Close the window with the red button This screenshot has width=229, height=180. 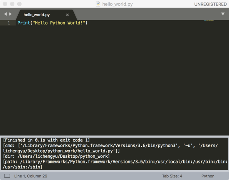pyautogui.click(x=5, y=4)
